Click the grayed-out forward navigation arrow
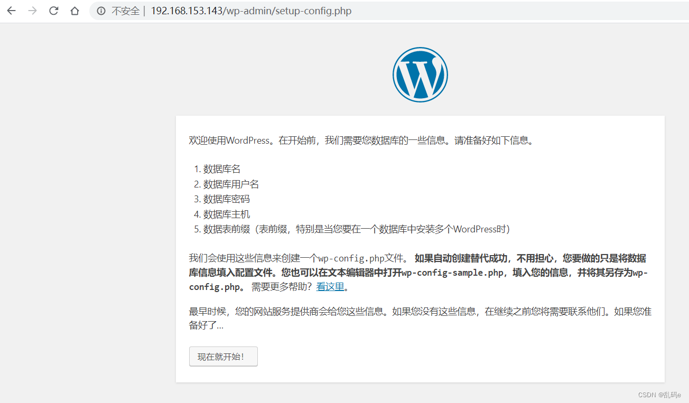Viewport: 689px width, 403px height. click(x=32, y=11)
